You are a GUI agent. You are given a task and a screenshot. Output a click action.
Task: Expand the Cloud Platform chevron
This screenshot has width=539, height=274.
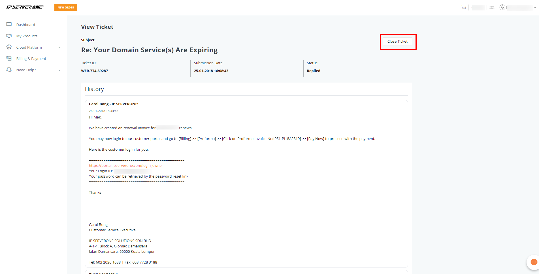(59, 48)
